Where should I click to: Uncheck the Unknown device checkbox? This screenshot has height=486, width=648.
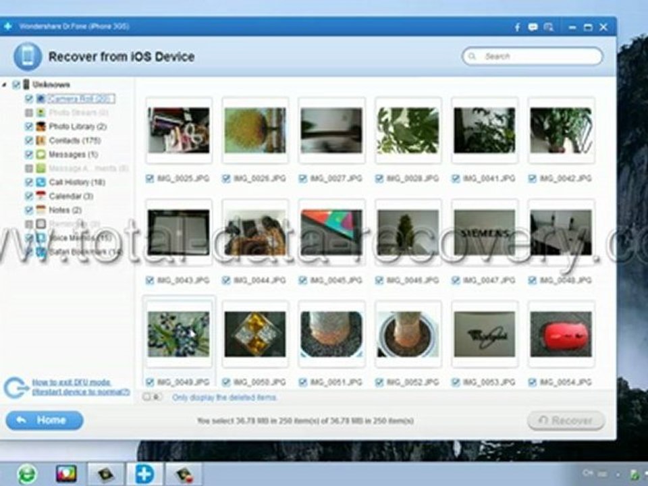(16, 85)
